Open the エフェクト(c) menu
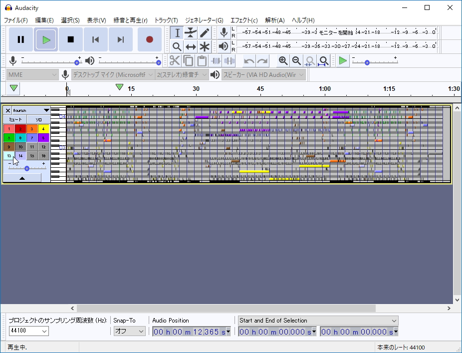Viewport: 462px width, 353px height. [x=244, y=20]
